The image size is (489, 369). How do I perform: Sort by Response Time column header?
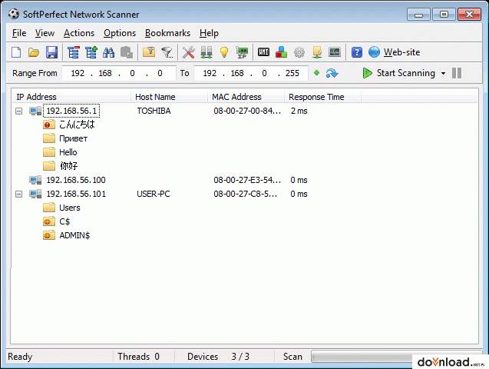[322, 97]
